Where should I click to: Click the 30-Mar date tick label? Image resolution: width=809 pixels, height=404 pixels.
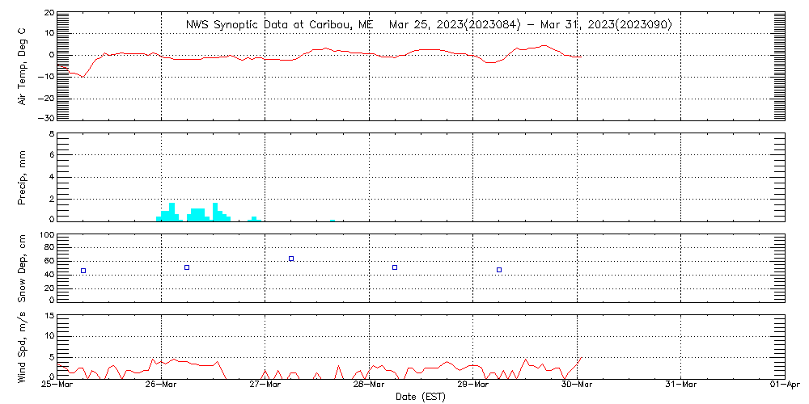[577, 385]
